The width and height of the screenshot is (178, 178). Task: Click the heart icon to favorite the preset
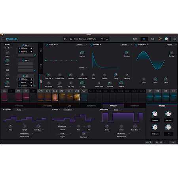(x=71, y=39)
